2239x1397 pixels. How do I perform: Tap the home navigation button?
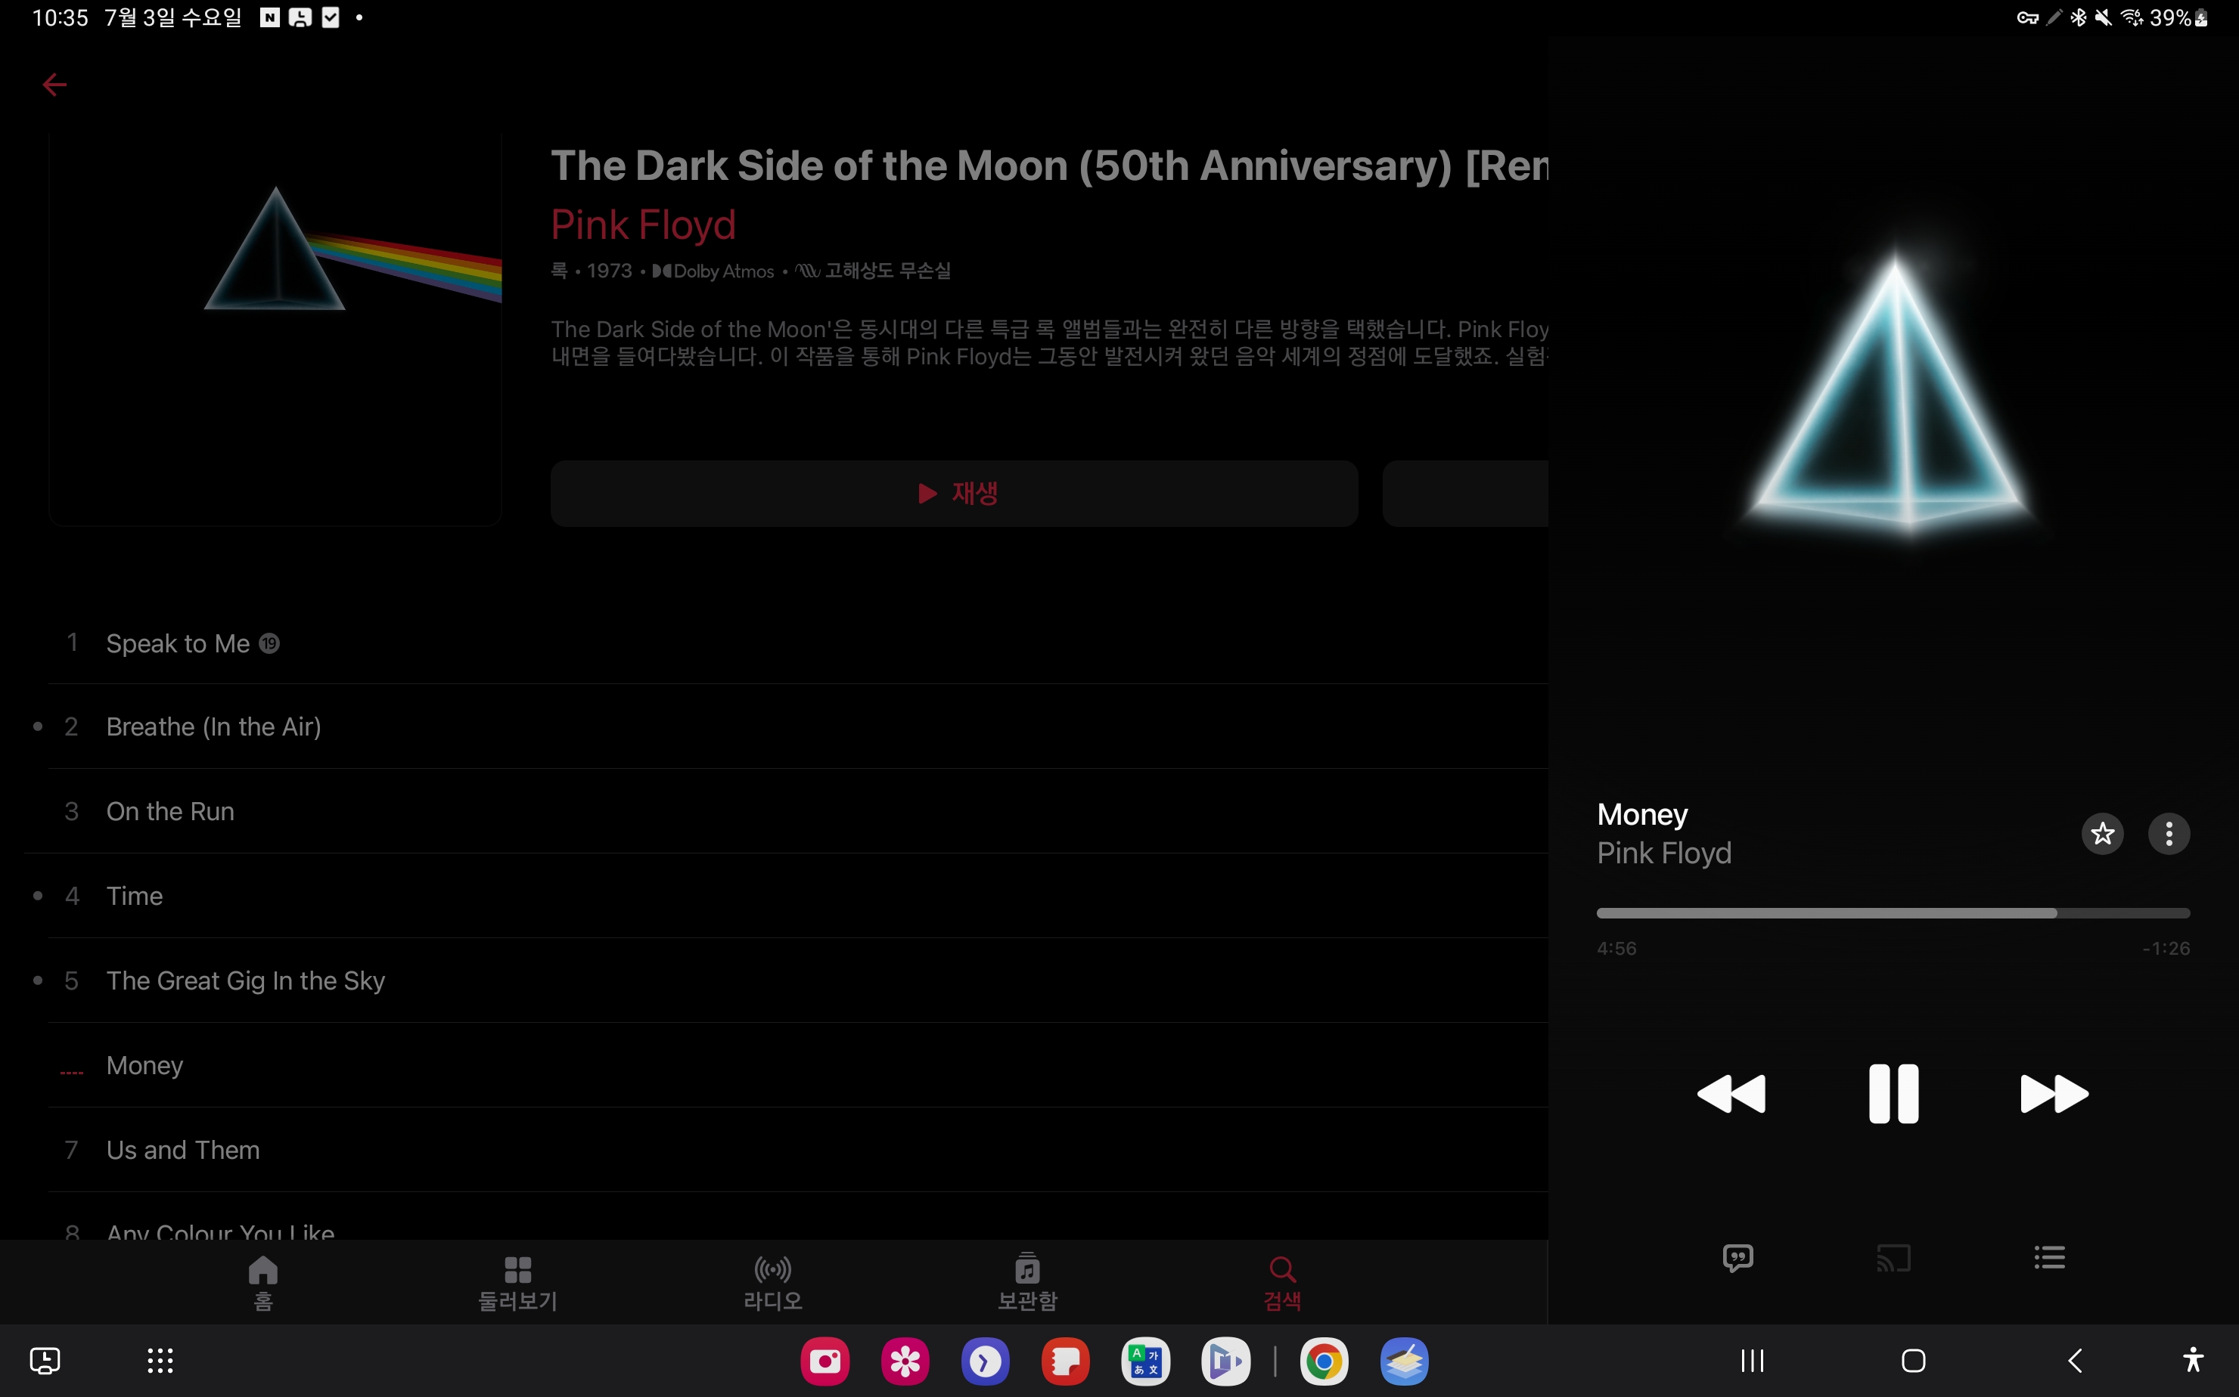coord(1914,1360)
